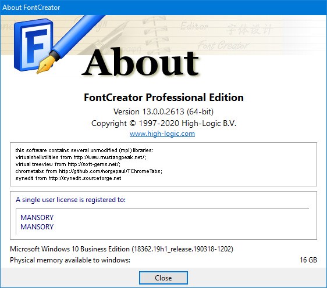Click the 'several unmodified (mpl) libraries' line
Screen dimensions: 327x288
(x=84, y=150)
